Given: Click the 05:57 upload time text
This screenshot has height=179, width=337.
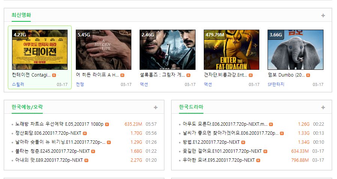Looking at the screenshot, I should pyautogui.click(x=151, y=124).
